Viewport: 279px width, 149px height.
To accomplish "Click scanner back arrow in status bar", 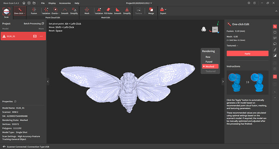I will [x=4, y=147].
